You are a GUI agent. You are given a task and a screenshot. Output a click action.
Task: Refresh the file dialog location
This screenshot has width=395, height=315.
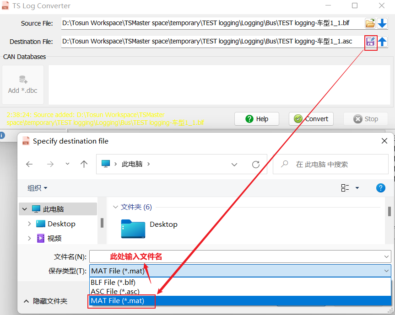256,164
